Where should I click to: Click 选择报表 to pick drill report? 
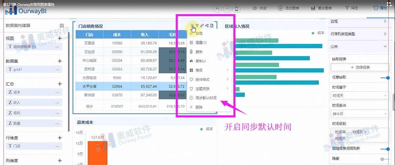(359, 67)
